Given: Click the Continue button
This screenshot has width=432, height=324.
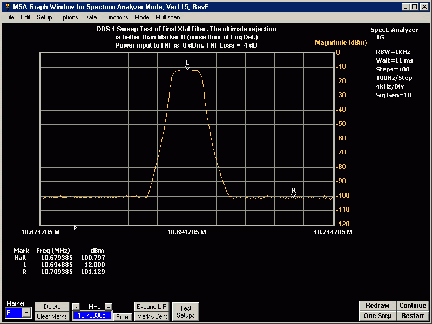Looking at the screenshot, I should point(413,306).
